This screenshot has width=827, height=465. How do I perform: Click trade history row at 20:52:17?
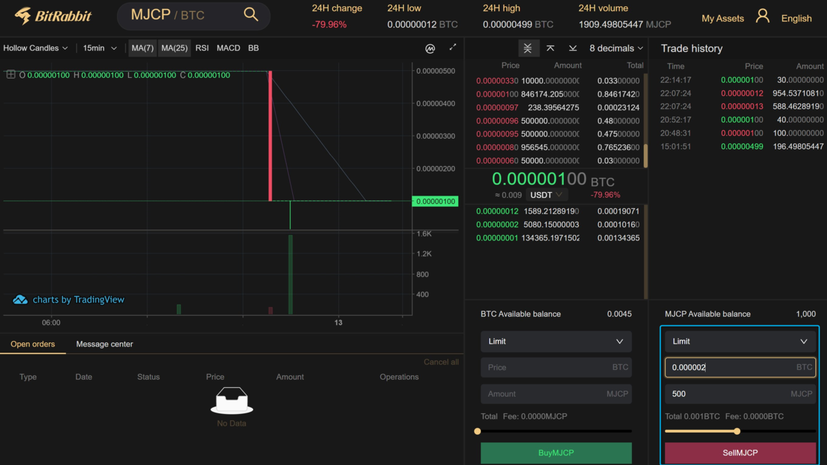(741, 120)
